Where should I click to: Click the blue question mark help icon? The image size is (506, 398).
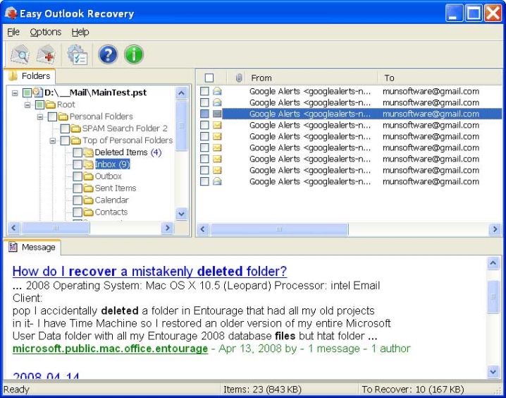(x=107, y=54)
